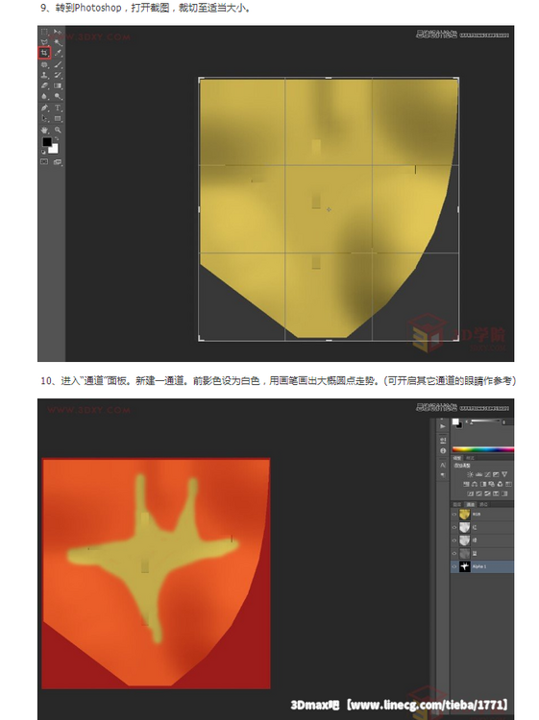Pick the Path Selection tool

(x=44, y=119)
